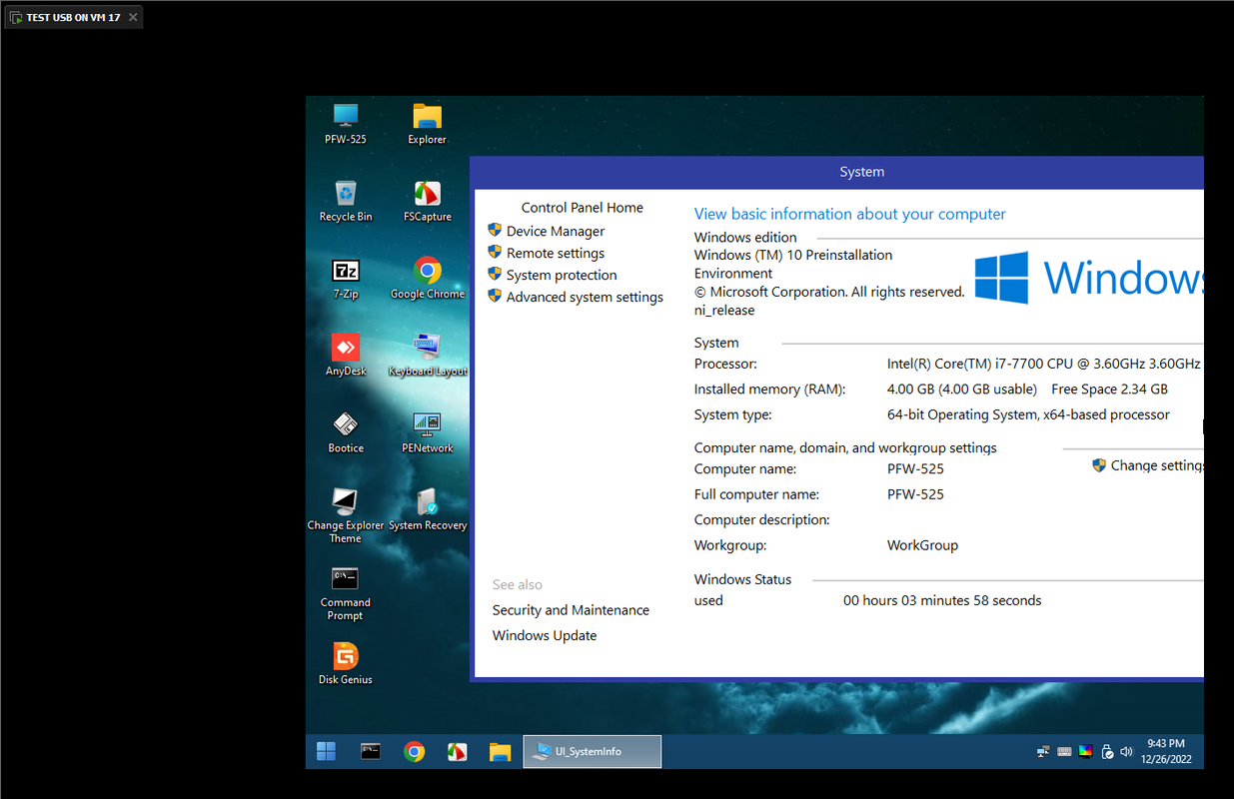
Task: Open the USB safely remove tray icon
Action: tap(1107, 752)
